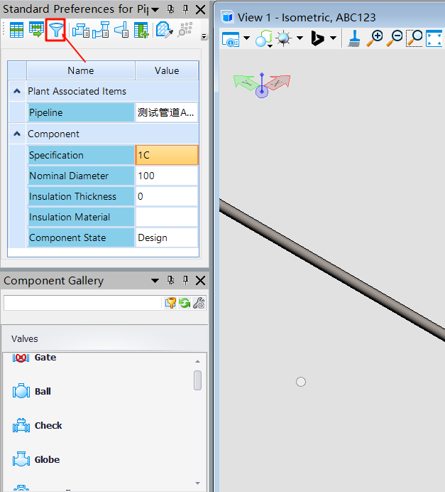The height and width of the screenshot is (492, 445).
Task: Open the View Attributes dropdown arrow
Action: point(246,38)
